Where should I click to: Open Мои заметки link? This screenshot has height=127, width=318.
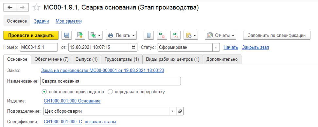pos(69,21)
